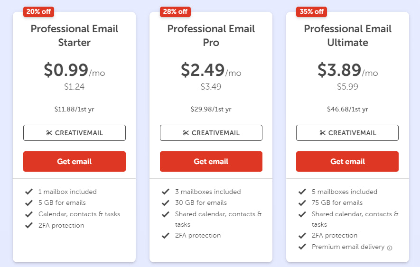This screenshot has width=420, height=267.
Task: Click the 28% off badge
Action: point(175,11)
